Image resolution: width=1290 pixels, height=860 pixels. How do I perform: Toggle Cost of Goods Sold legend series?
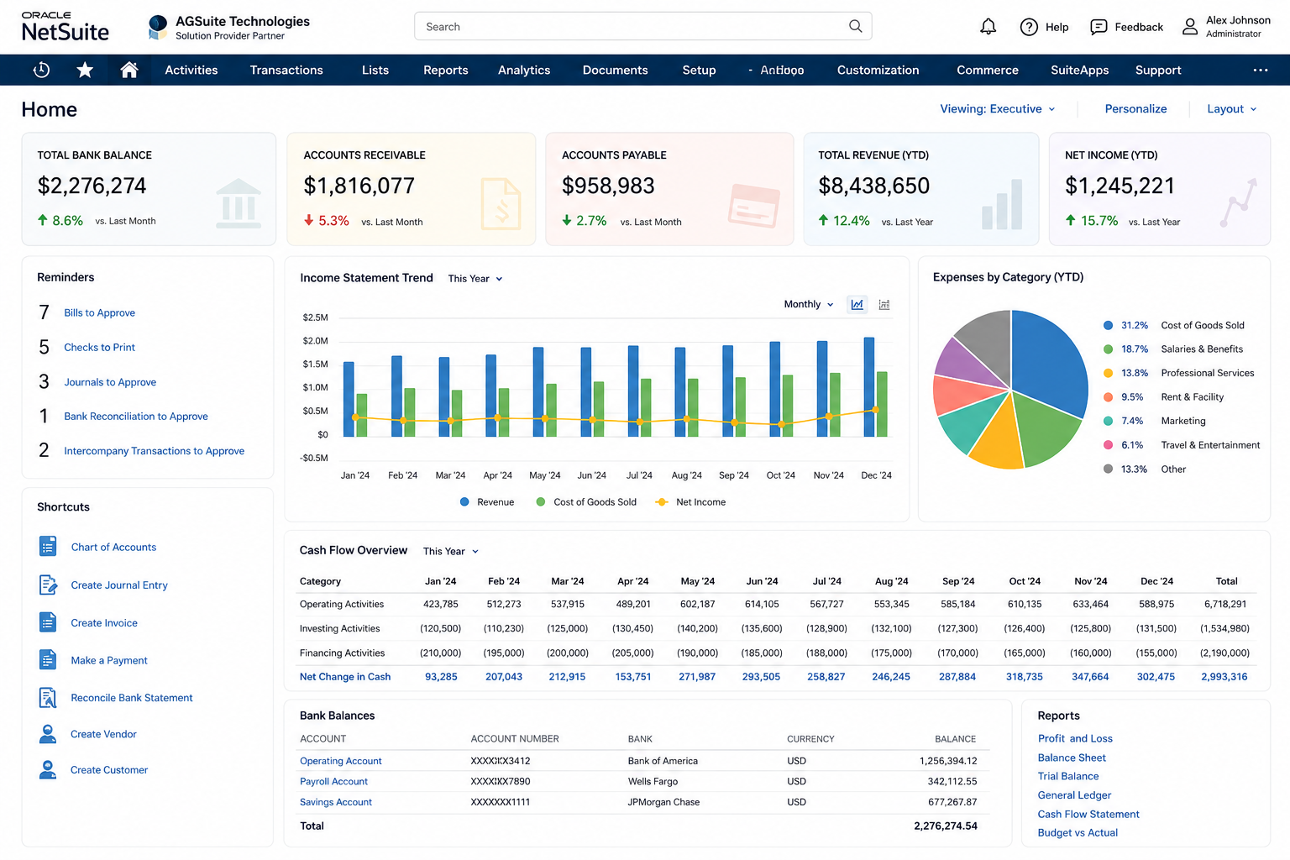586,502
